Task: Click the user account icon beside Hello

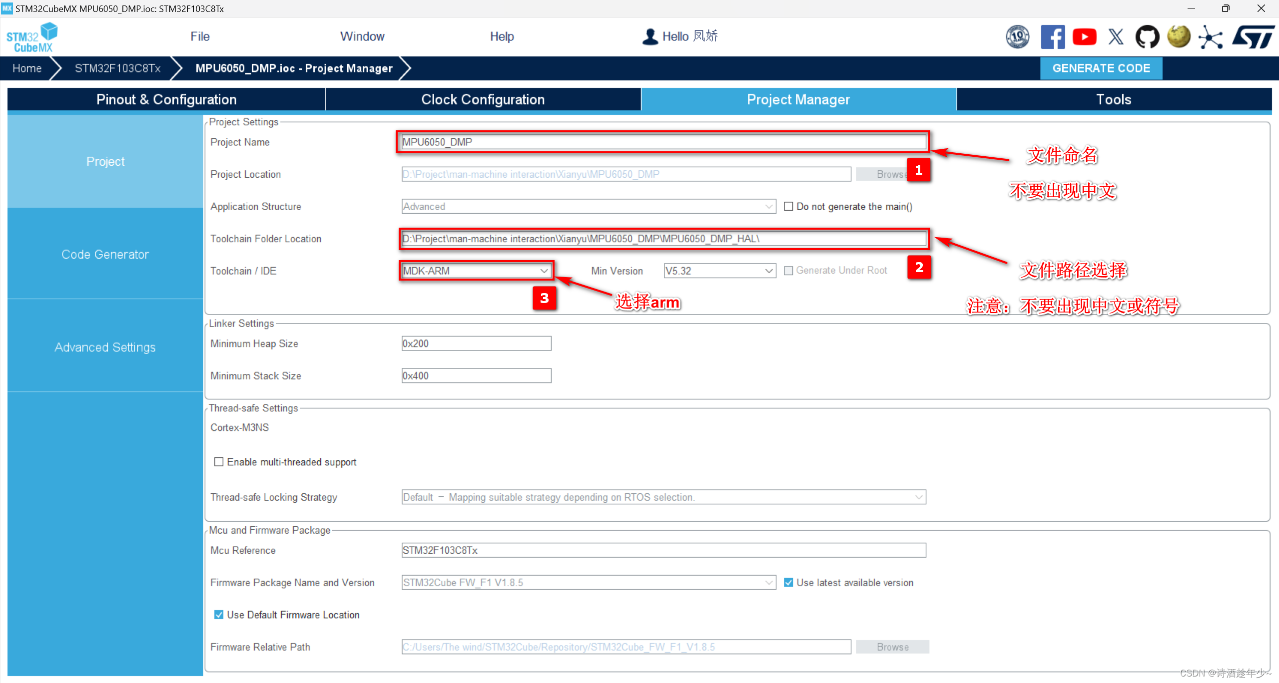Action: tap(649, 36)
